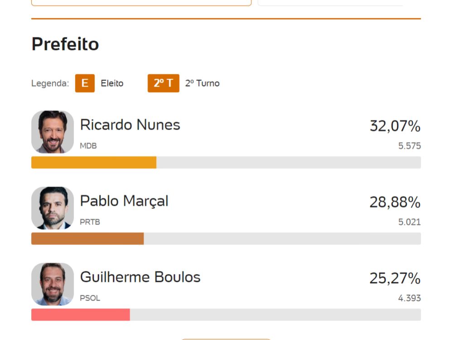Click Guilherme Boulos's pink progress bar
This screenshot has height=340, width=453.
point(80,315)
